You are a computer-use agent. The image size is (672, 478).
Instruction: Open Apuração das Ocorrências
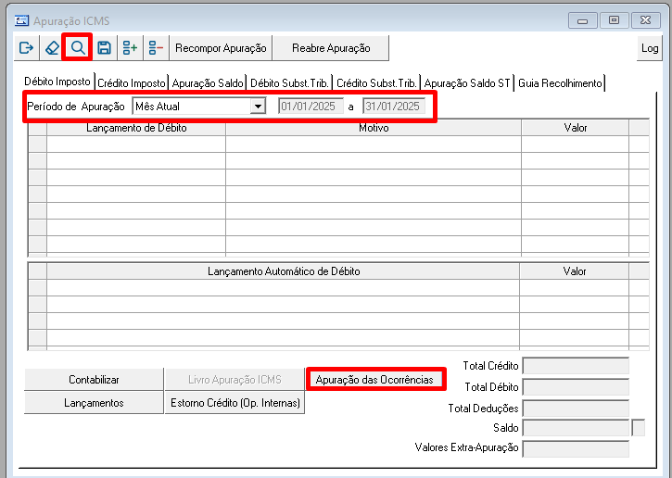pyautogui.click(x=374, y=380)
